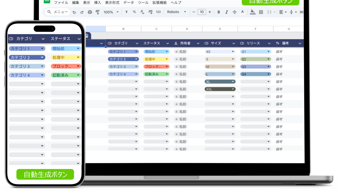The width and height of the screenshot is (341, 191).
Task: Open the cell borders tool
Action: [x=261, y=12]
